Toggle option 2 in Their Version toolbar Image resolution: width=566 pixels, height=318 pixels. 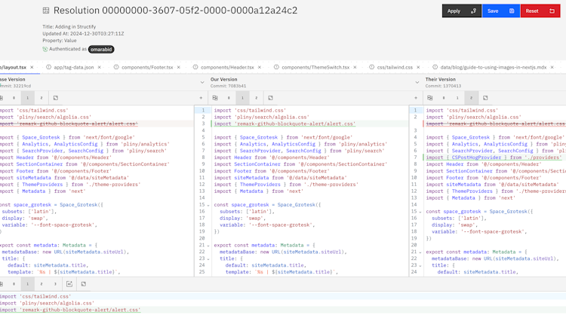[x=471, y=98]
